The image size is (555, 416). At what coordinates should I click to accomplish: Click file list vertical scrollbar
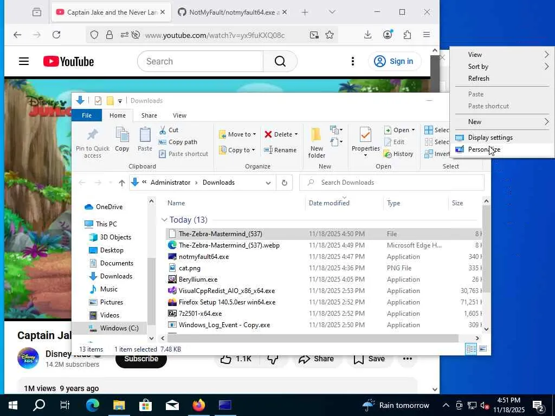(486, 249)
